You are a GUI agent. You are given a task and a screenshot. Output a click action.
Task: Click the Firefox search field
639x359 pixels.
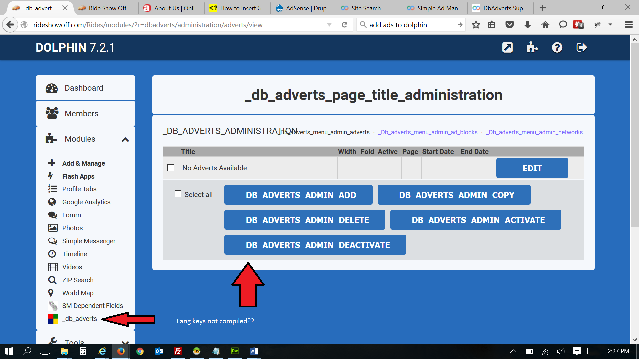click(411, 25)
